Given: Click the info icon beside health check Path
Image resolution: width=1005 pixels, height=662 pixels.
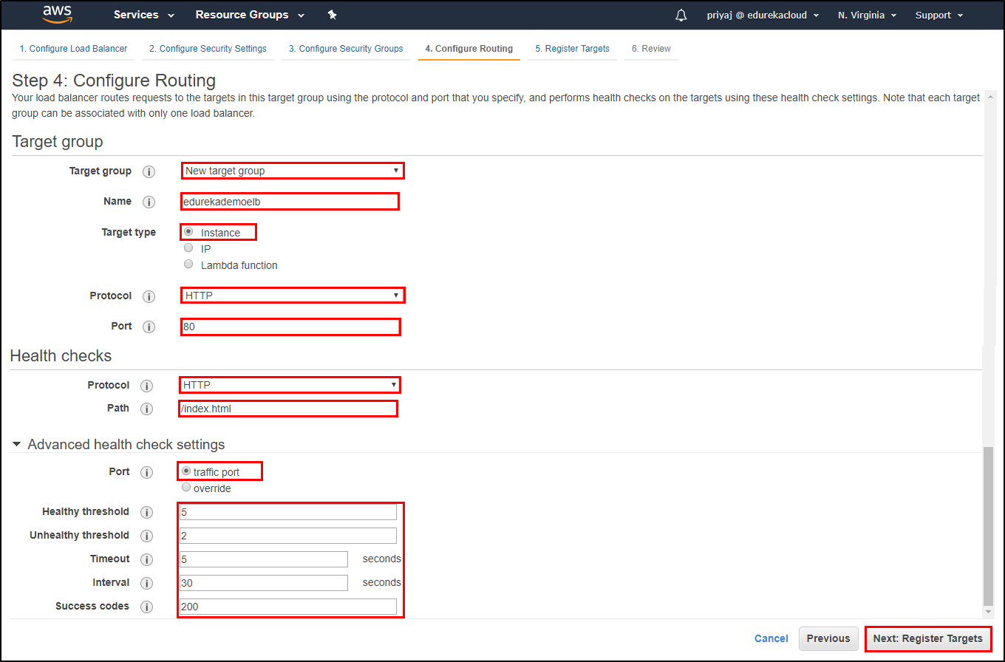Looking at the screenshot, I should (146, 409).
